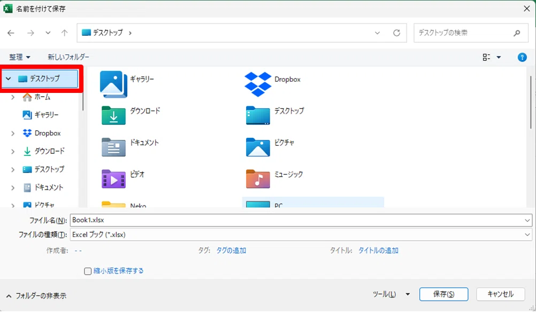Viewport: 536px width, 315px height.
Task: Go back with the left arrow button
Action: tap(11, 33)
